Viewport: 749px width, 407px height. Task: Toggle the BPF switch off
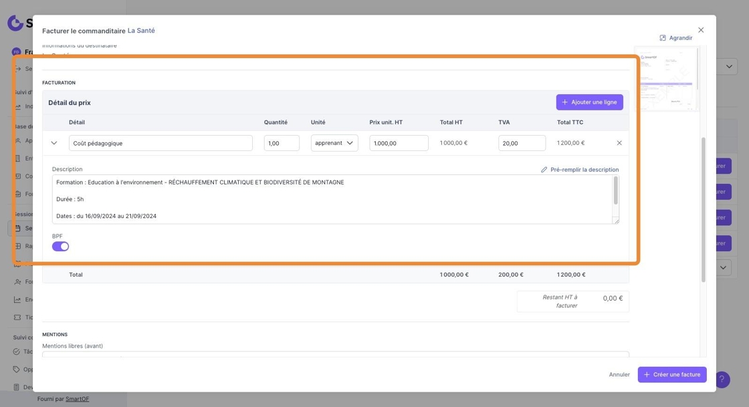(61, 247)
